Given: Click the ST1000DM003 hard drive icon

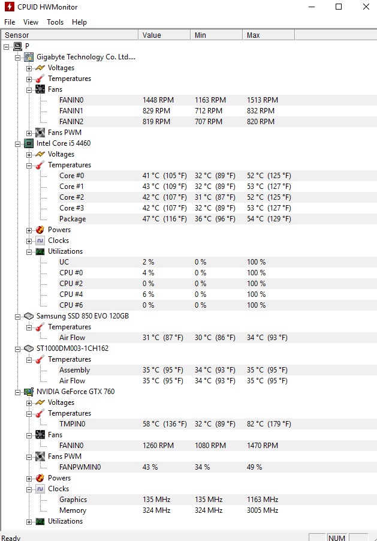Looking at the screenshot, I should tap(28, 348).
